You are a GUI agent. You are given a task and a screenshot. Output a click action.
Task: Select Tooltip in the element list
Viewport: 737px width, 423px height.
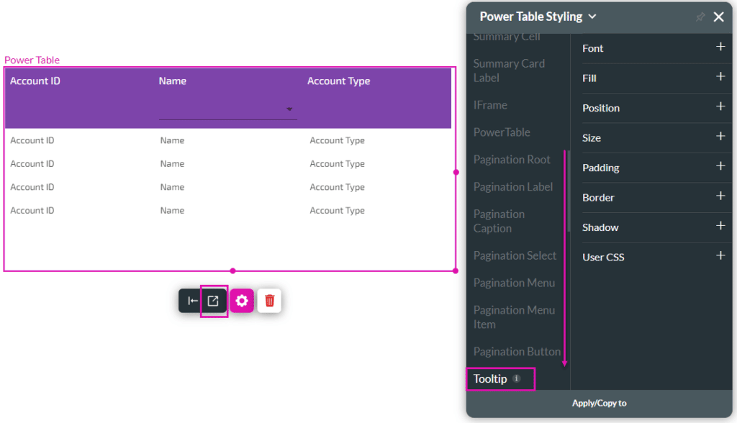click(490, 378)
